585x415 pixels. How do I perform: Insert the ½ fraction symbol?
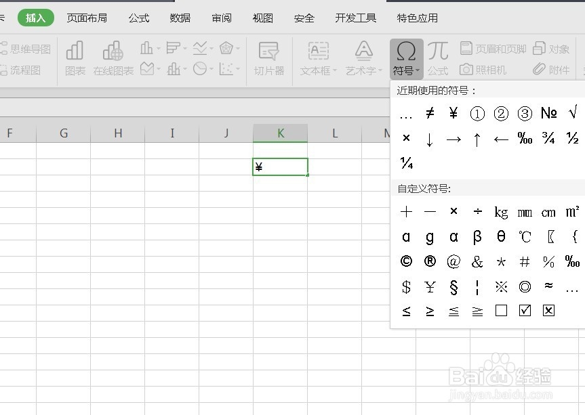(573, 138)
